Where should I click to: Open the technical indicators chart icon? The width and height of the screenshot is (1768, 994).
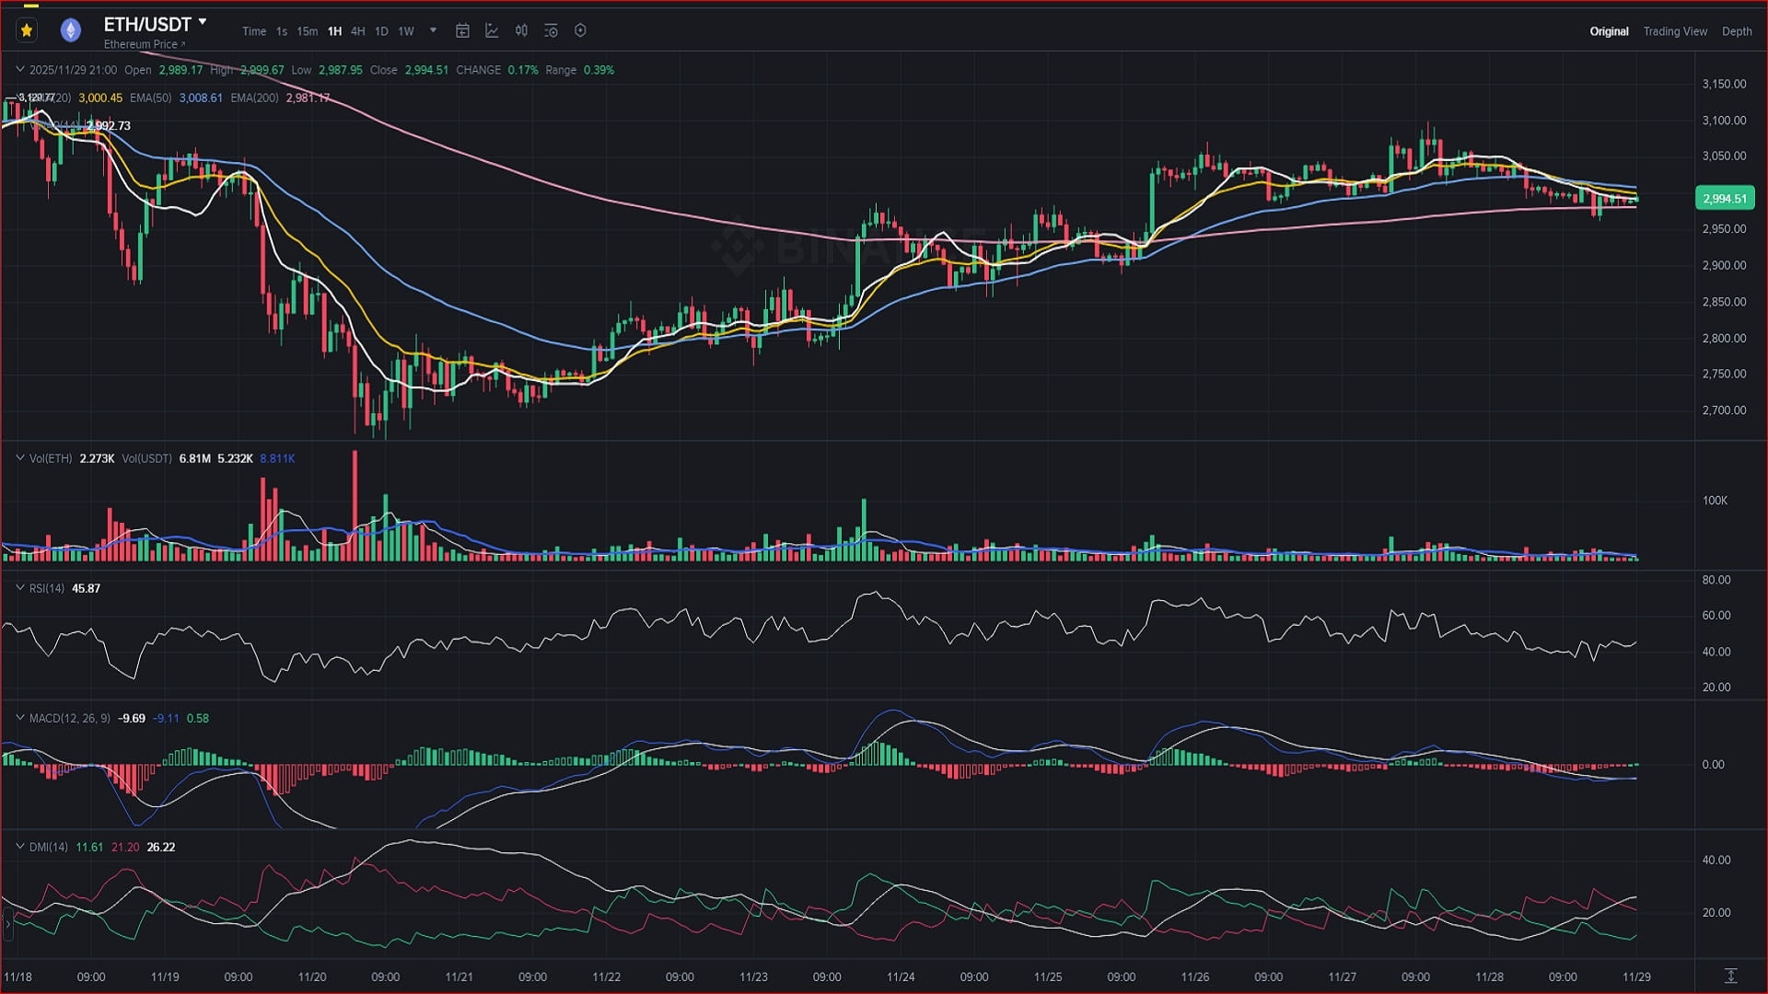[x=492, y=30]
